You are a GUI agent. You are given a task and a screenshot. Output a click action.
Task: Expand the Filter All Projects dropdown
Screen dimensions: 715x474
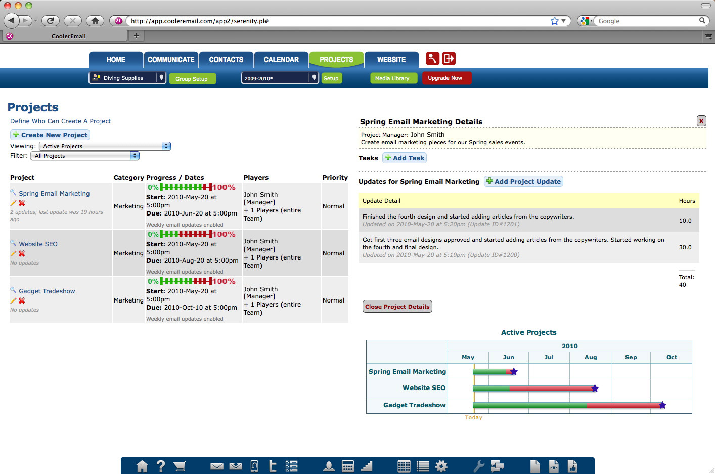pos(84,156)
